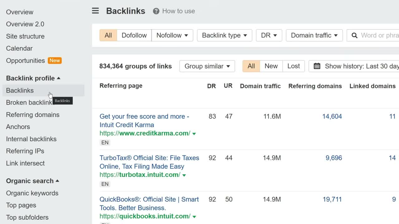Collapse the Backlink profile section
399x224 pixels.
[33, 78]
